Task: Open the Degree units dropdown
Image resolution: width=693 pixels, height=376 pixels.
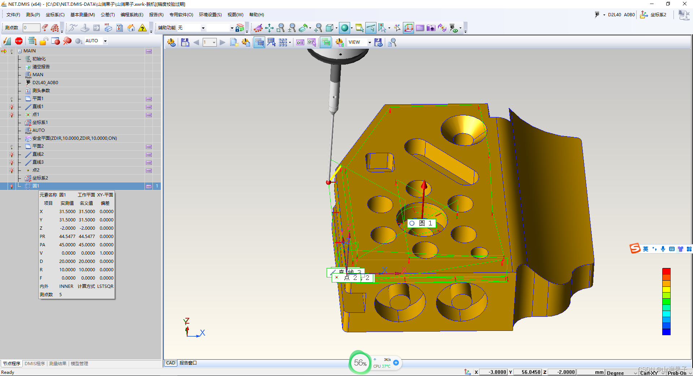Action: coord(635,373)
